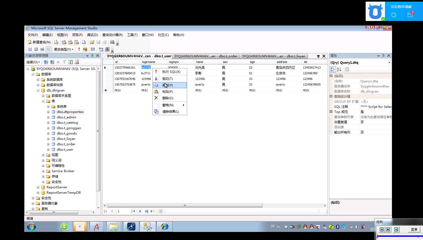Select the dbo.t_admin table in tree
This screenshot has height=240, width=423.
(x=66, y=117)
